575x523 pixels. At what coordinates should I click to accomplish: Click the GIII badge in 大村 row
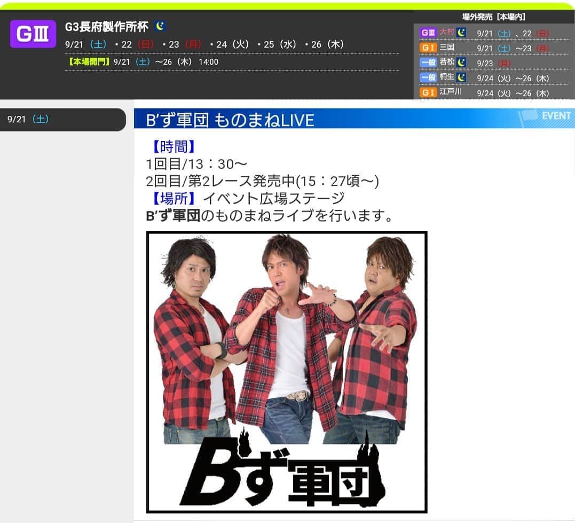(x=428, y=33)
